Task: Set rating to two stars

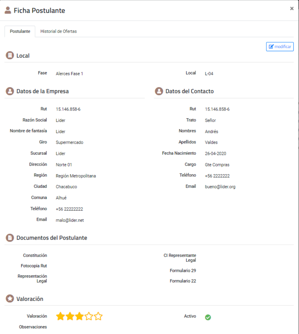Action: point(70,316)
